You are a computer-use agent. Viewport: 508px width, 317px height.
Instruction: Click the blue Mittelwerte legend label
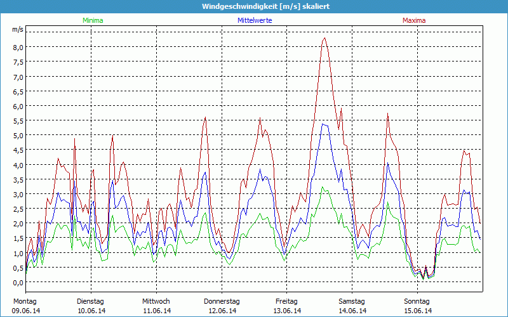255,20
